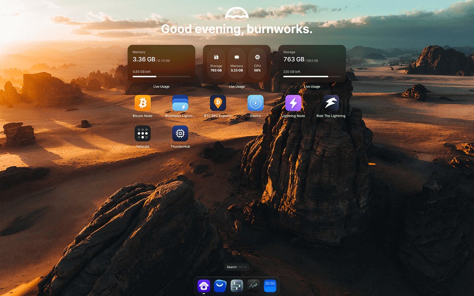Viewport: 474px width, 296px height.
Task: Launch the Lightning Node app
Action: 293,103
